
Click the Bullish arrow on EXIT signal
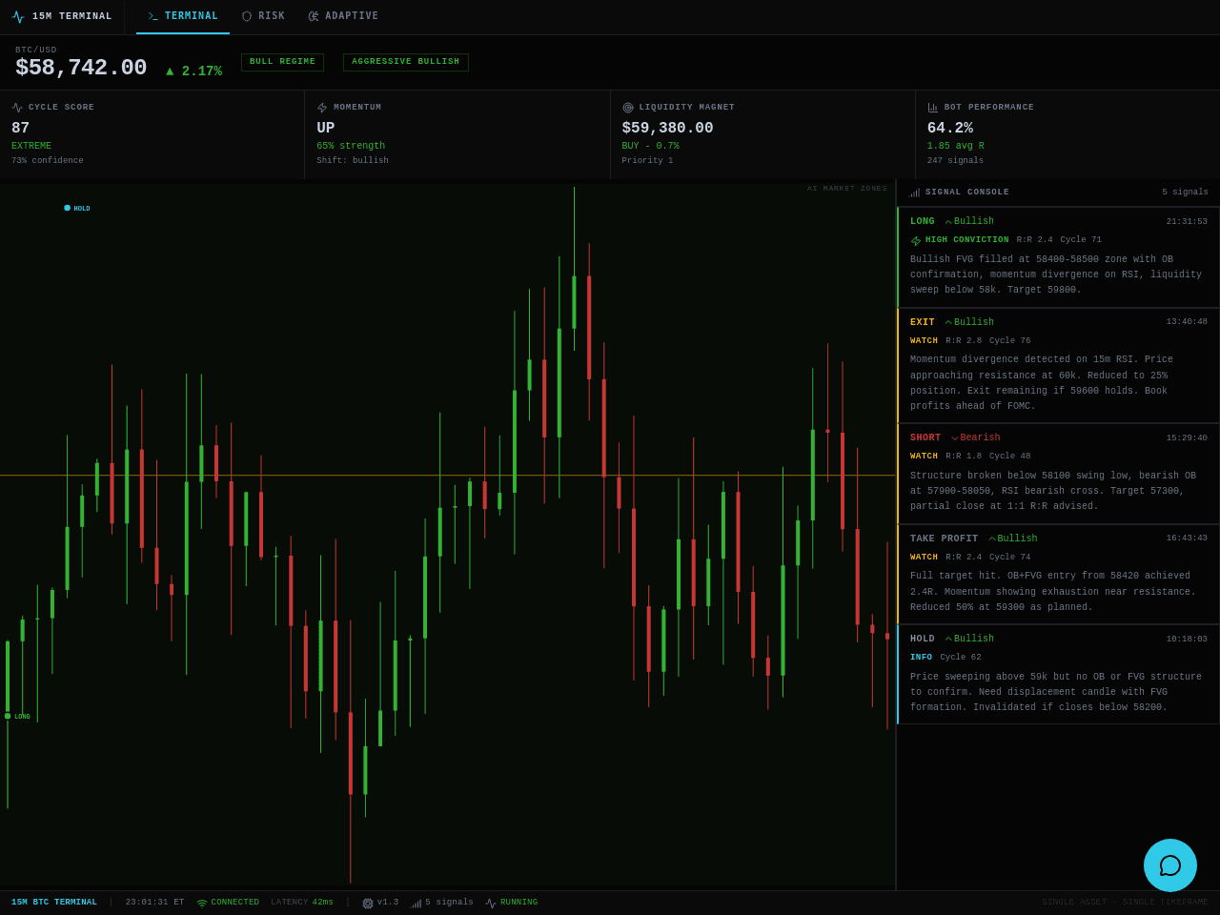948,323
